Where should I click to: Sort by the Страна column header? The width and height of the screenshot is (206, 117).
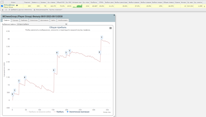coord(177,2)
